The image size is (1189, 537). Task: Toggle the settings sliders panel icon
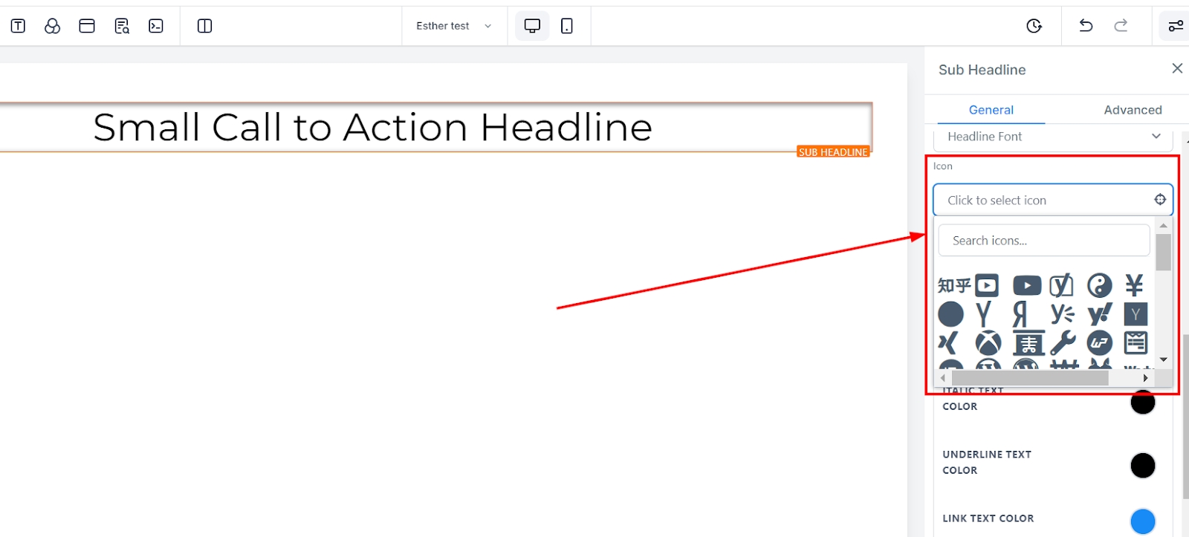point(1175,26)
